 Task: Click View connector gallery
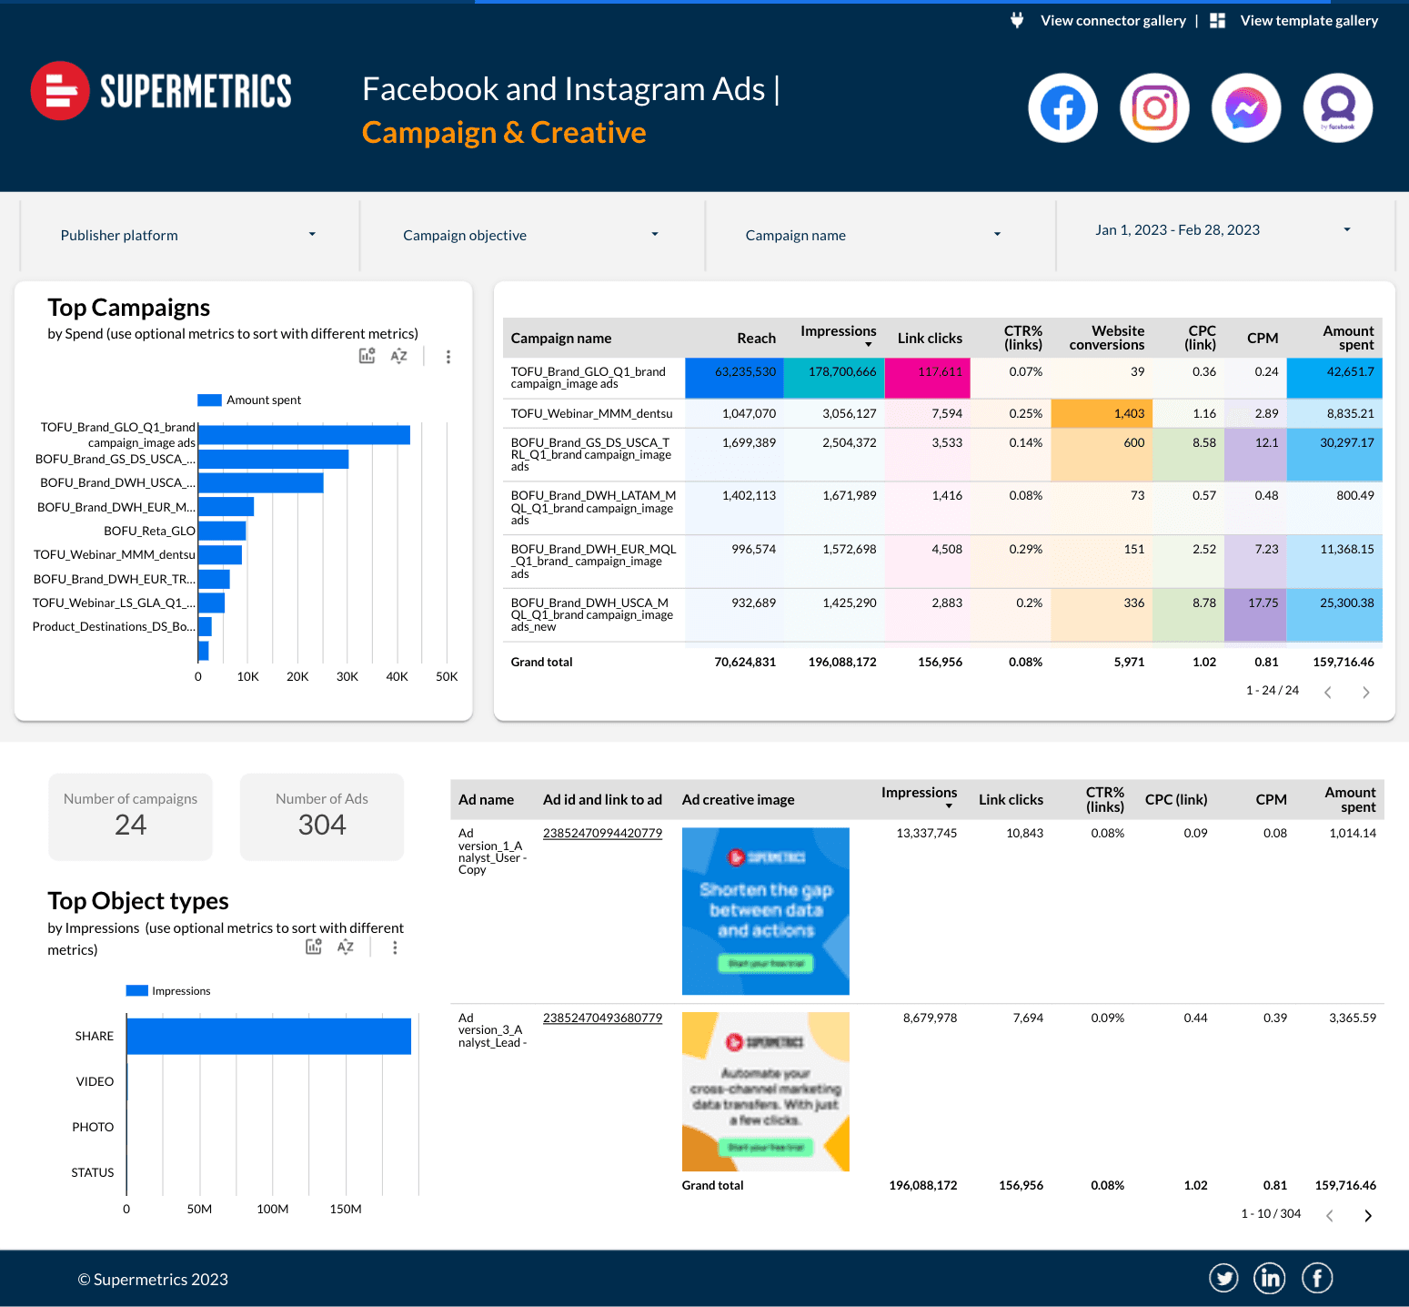(1112, 20)
